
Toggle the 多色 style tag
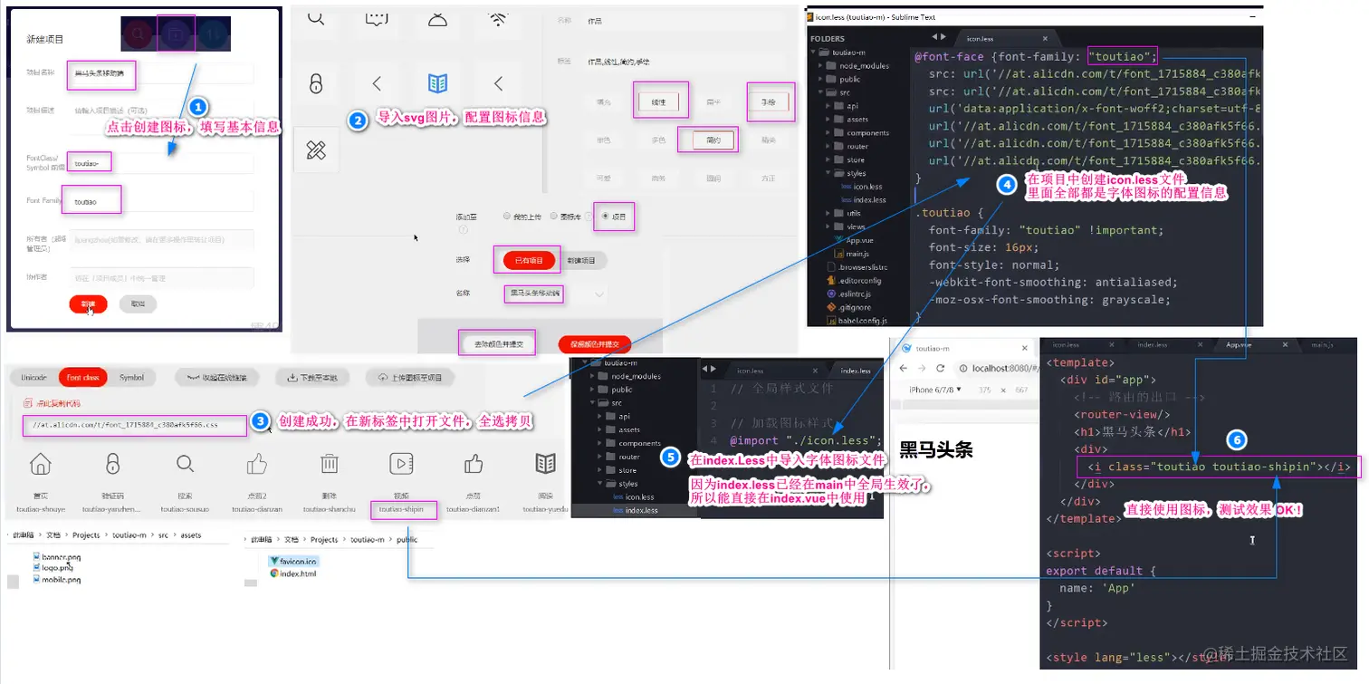[x=658, y=140]
